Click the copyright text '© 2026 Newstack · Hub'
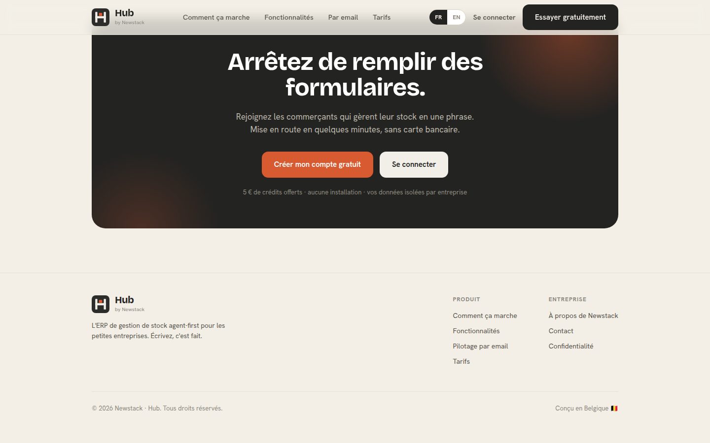Screen dimensions: 710x443 pos(126,408)
